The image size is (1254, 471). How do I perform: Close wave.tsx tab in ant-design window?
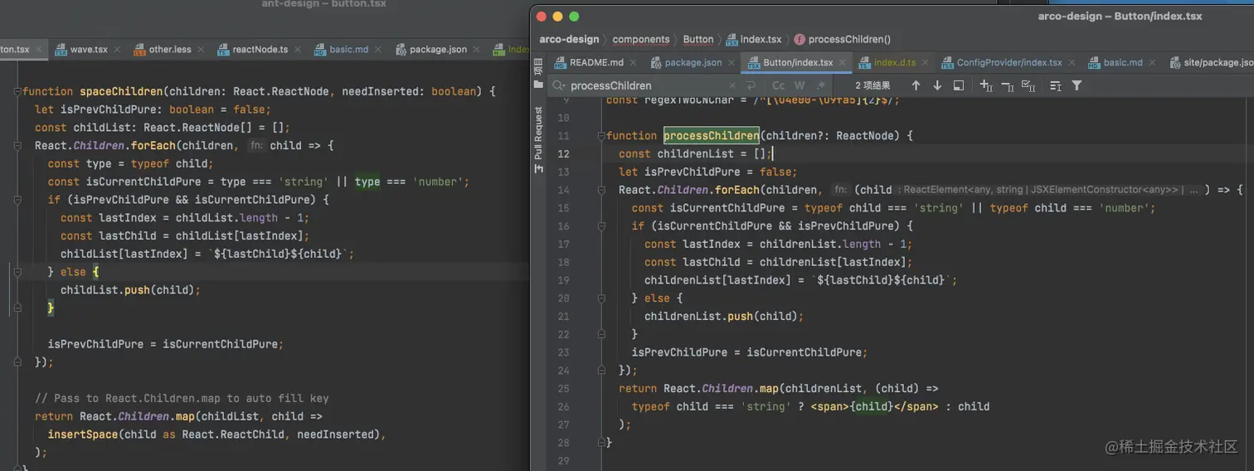coord(117,50)
